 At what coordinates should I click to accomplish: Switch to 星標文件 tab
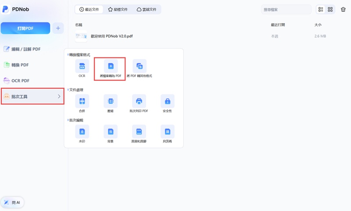[118, 9]
